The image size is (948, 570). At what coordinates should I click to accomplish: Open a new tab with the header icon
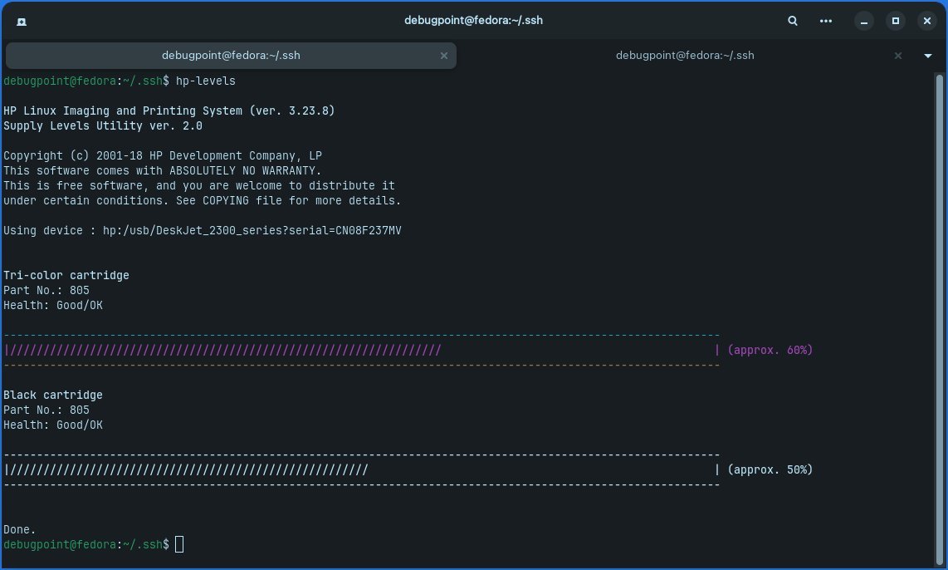pos(21,22)
